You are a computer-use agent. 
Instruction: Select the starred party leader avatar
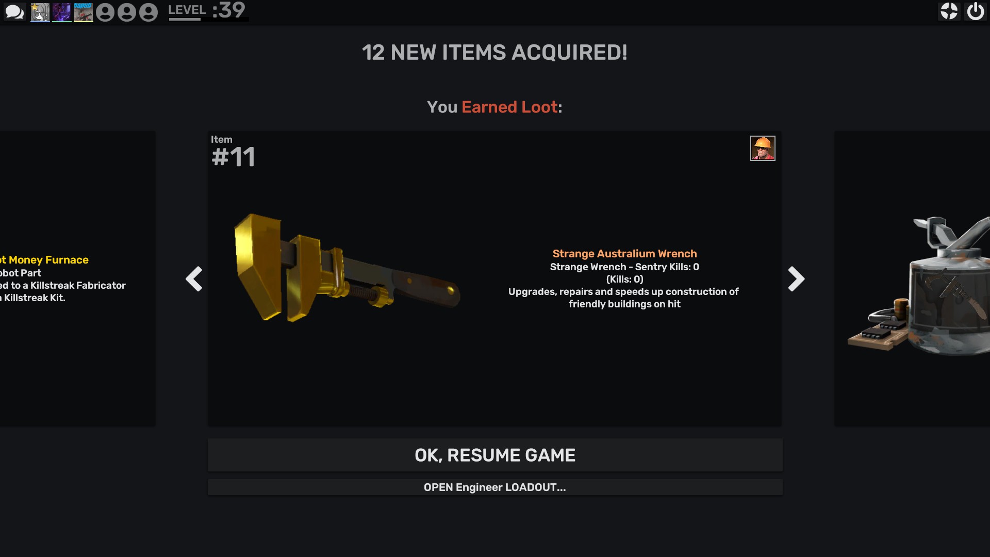(40, 12)
